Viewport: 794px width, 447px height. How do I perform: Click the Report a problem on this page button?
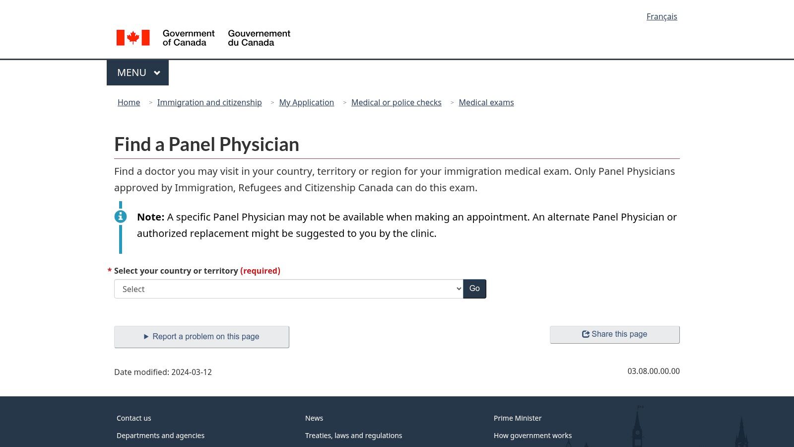pyautogui.click(x=201, y=336)
